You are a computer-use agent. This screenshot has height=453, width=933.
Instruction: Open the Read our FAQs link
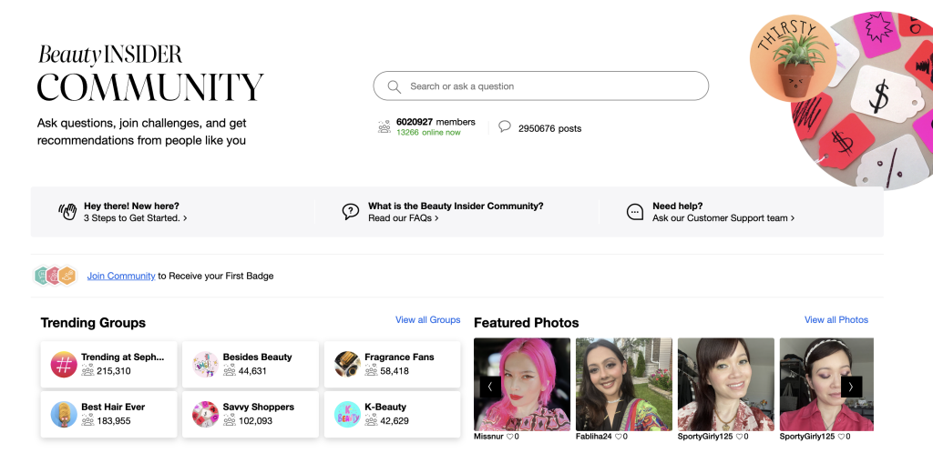pyautogui.click(x=403, y=218)
